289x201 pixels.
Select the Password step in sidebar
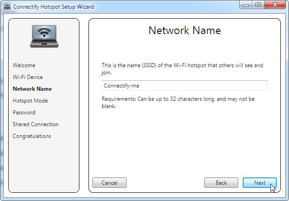(24, 113)
